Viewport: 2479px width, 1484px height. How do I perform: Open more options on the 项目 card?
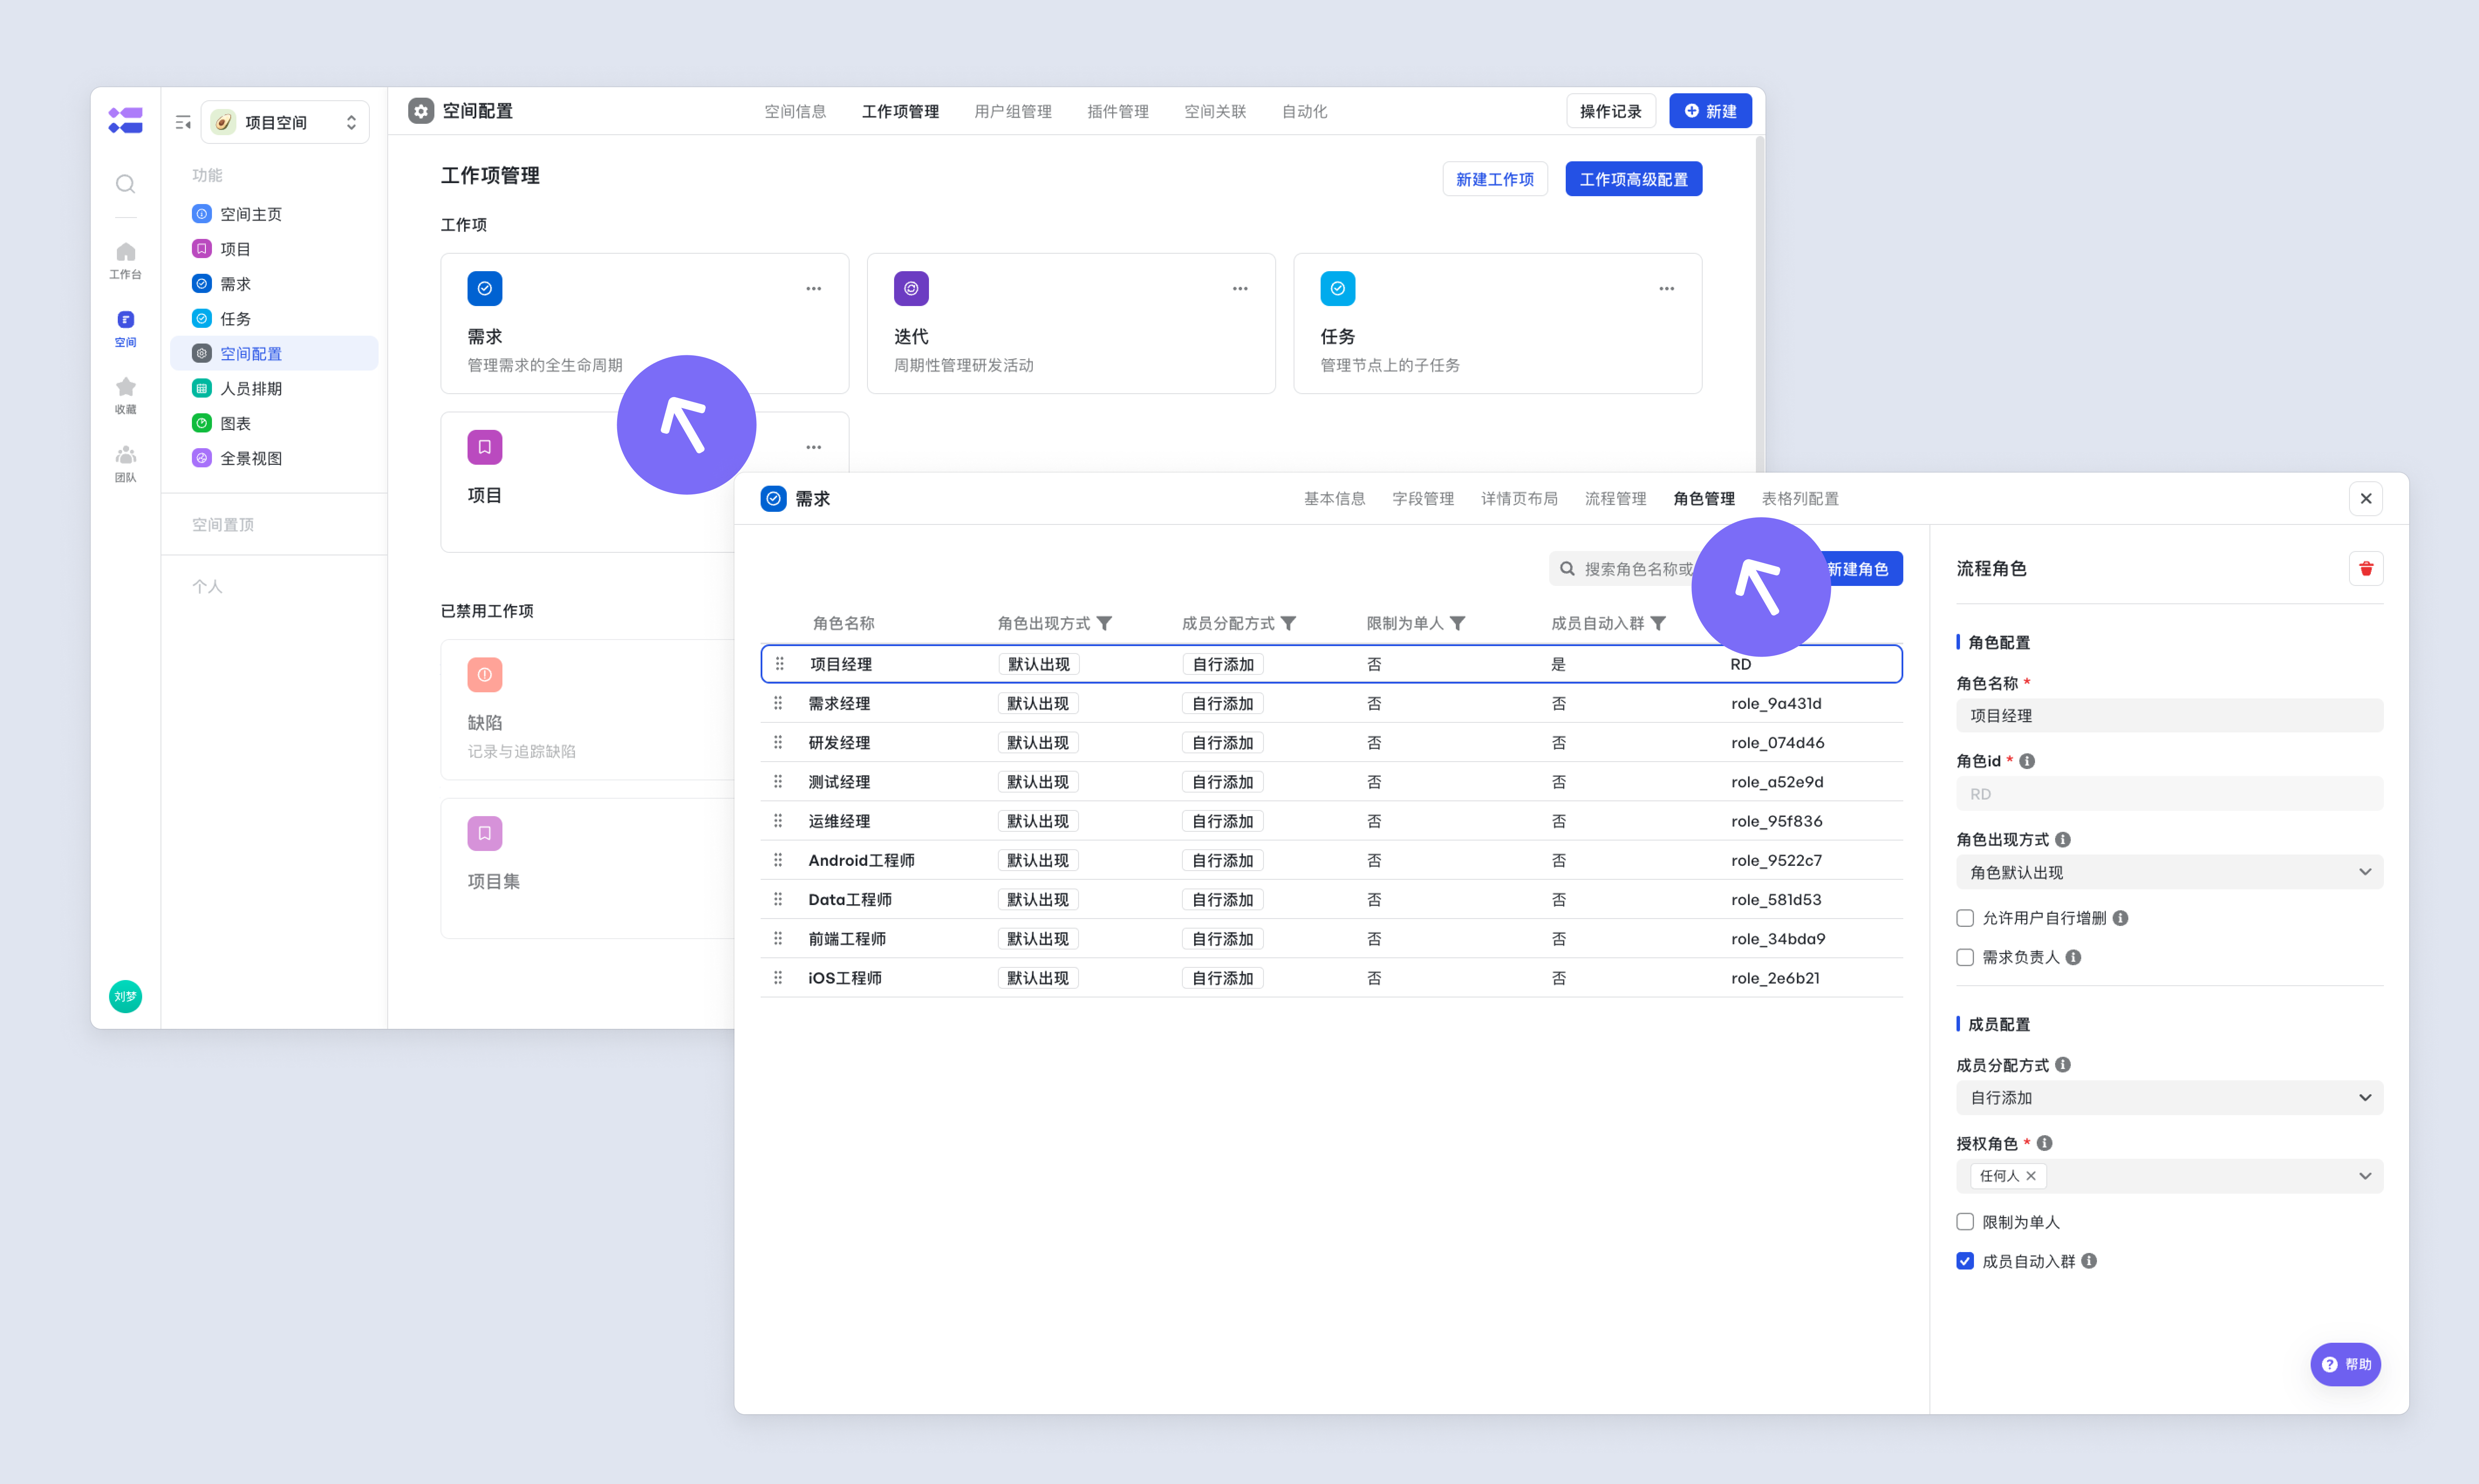click(x=813, y=447)
